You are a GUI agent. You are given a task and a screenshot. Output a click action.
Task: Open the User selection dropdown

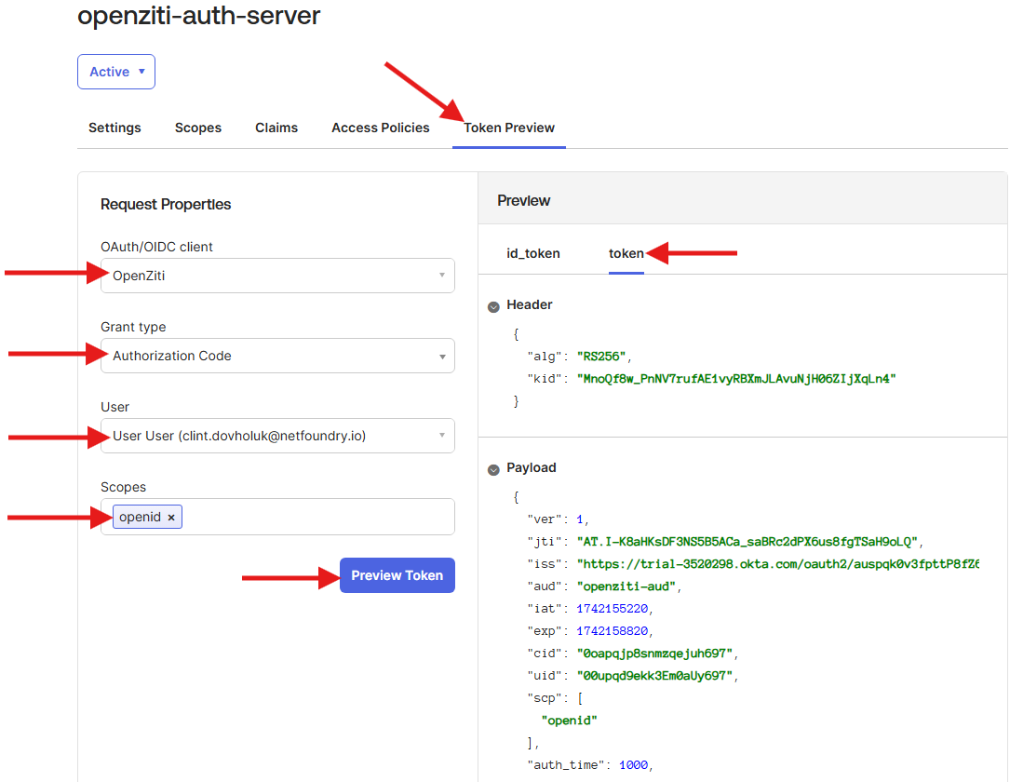276,435
